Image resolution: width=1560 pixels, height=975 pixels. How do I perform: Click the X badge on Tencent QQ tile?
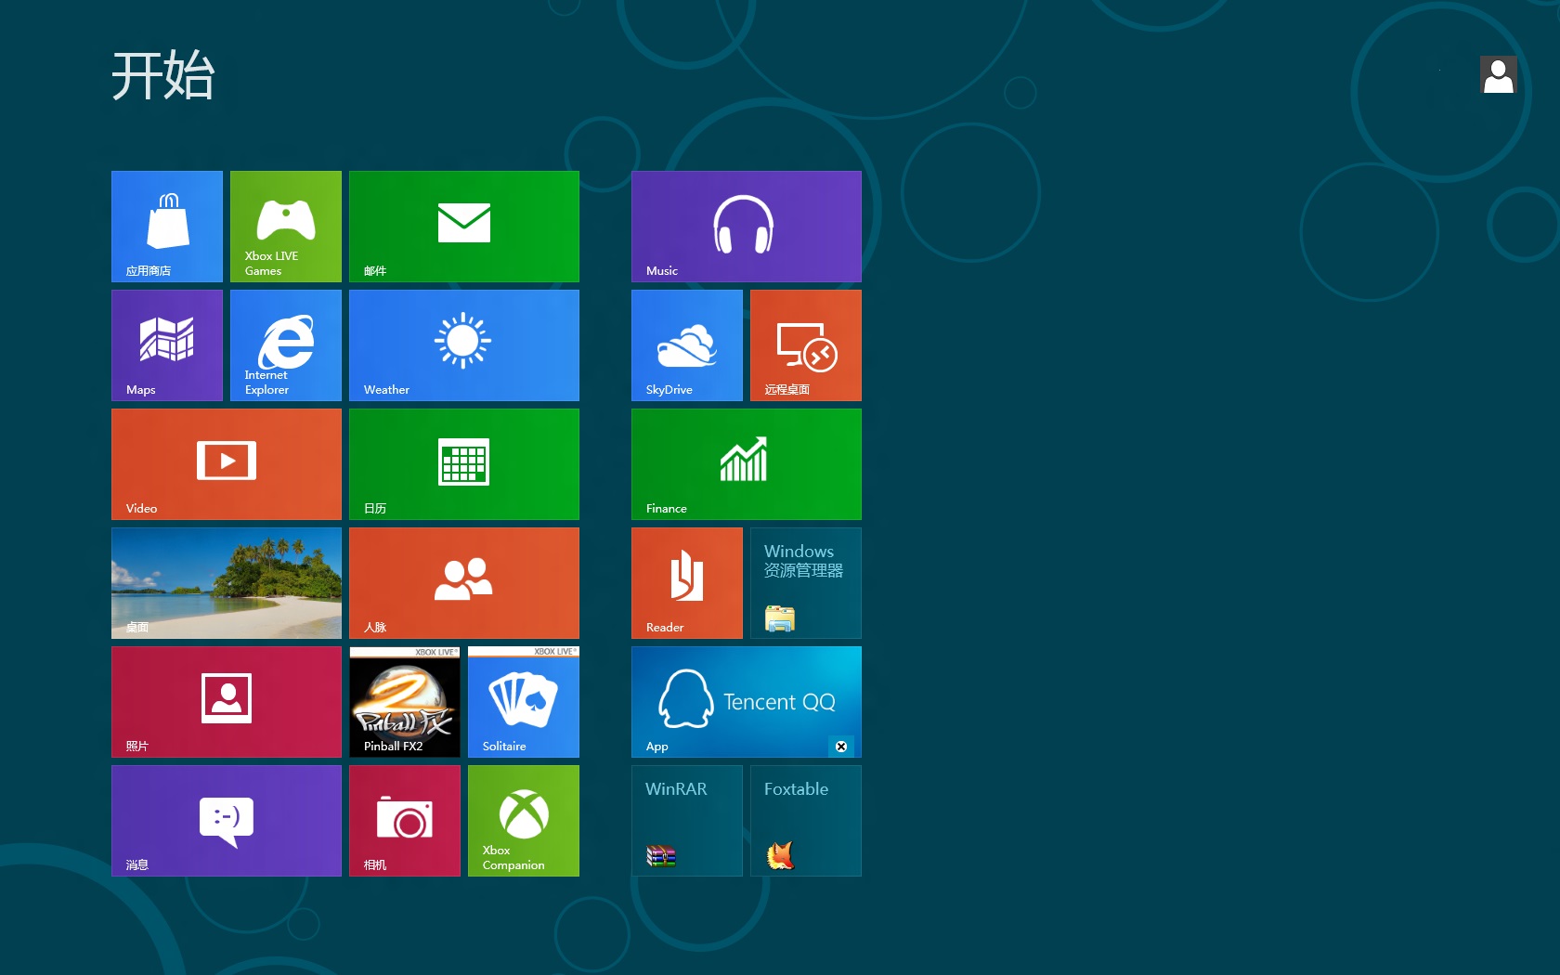click(x=841, y=747)
